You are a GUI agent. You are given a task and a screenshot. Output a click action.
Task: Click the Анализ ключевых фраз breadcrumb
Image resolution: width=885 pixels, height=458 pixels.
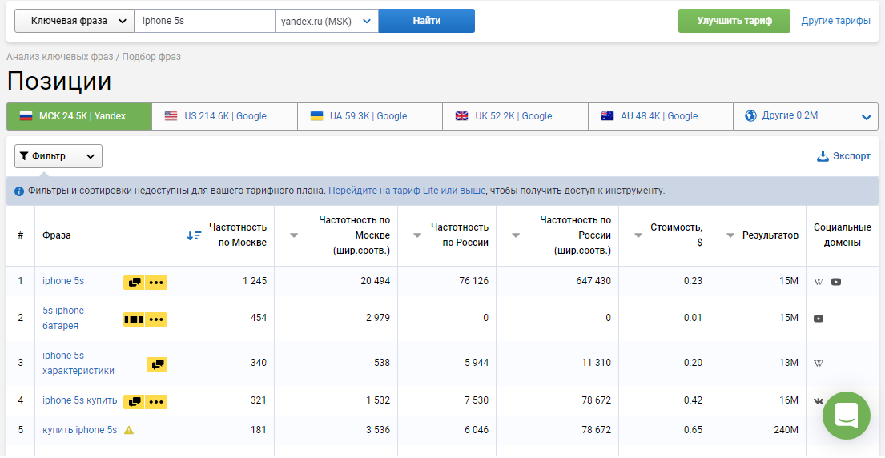(x=60, y=57)
